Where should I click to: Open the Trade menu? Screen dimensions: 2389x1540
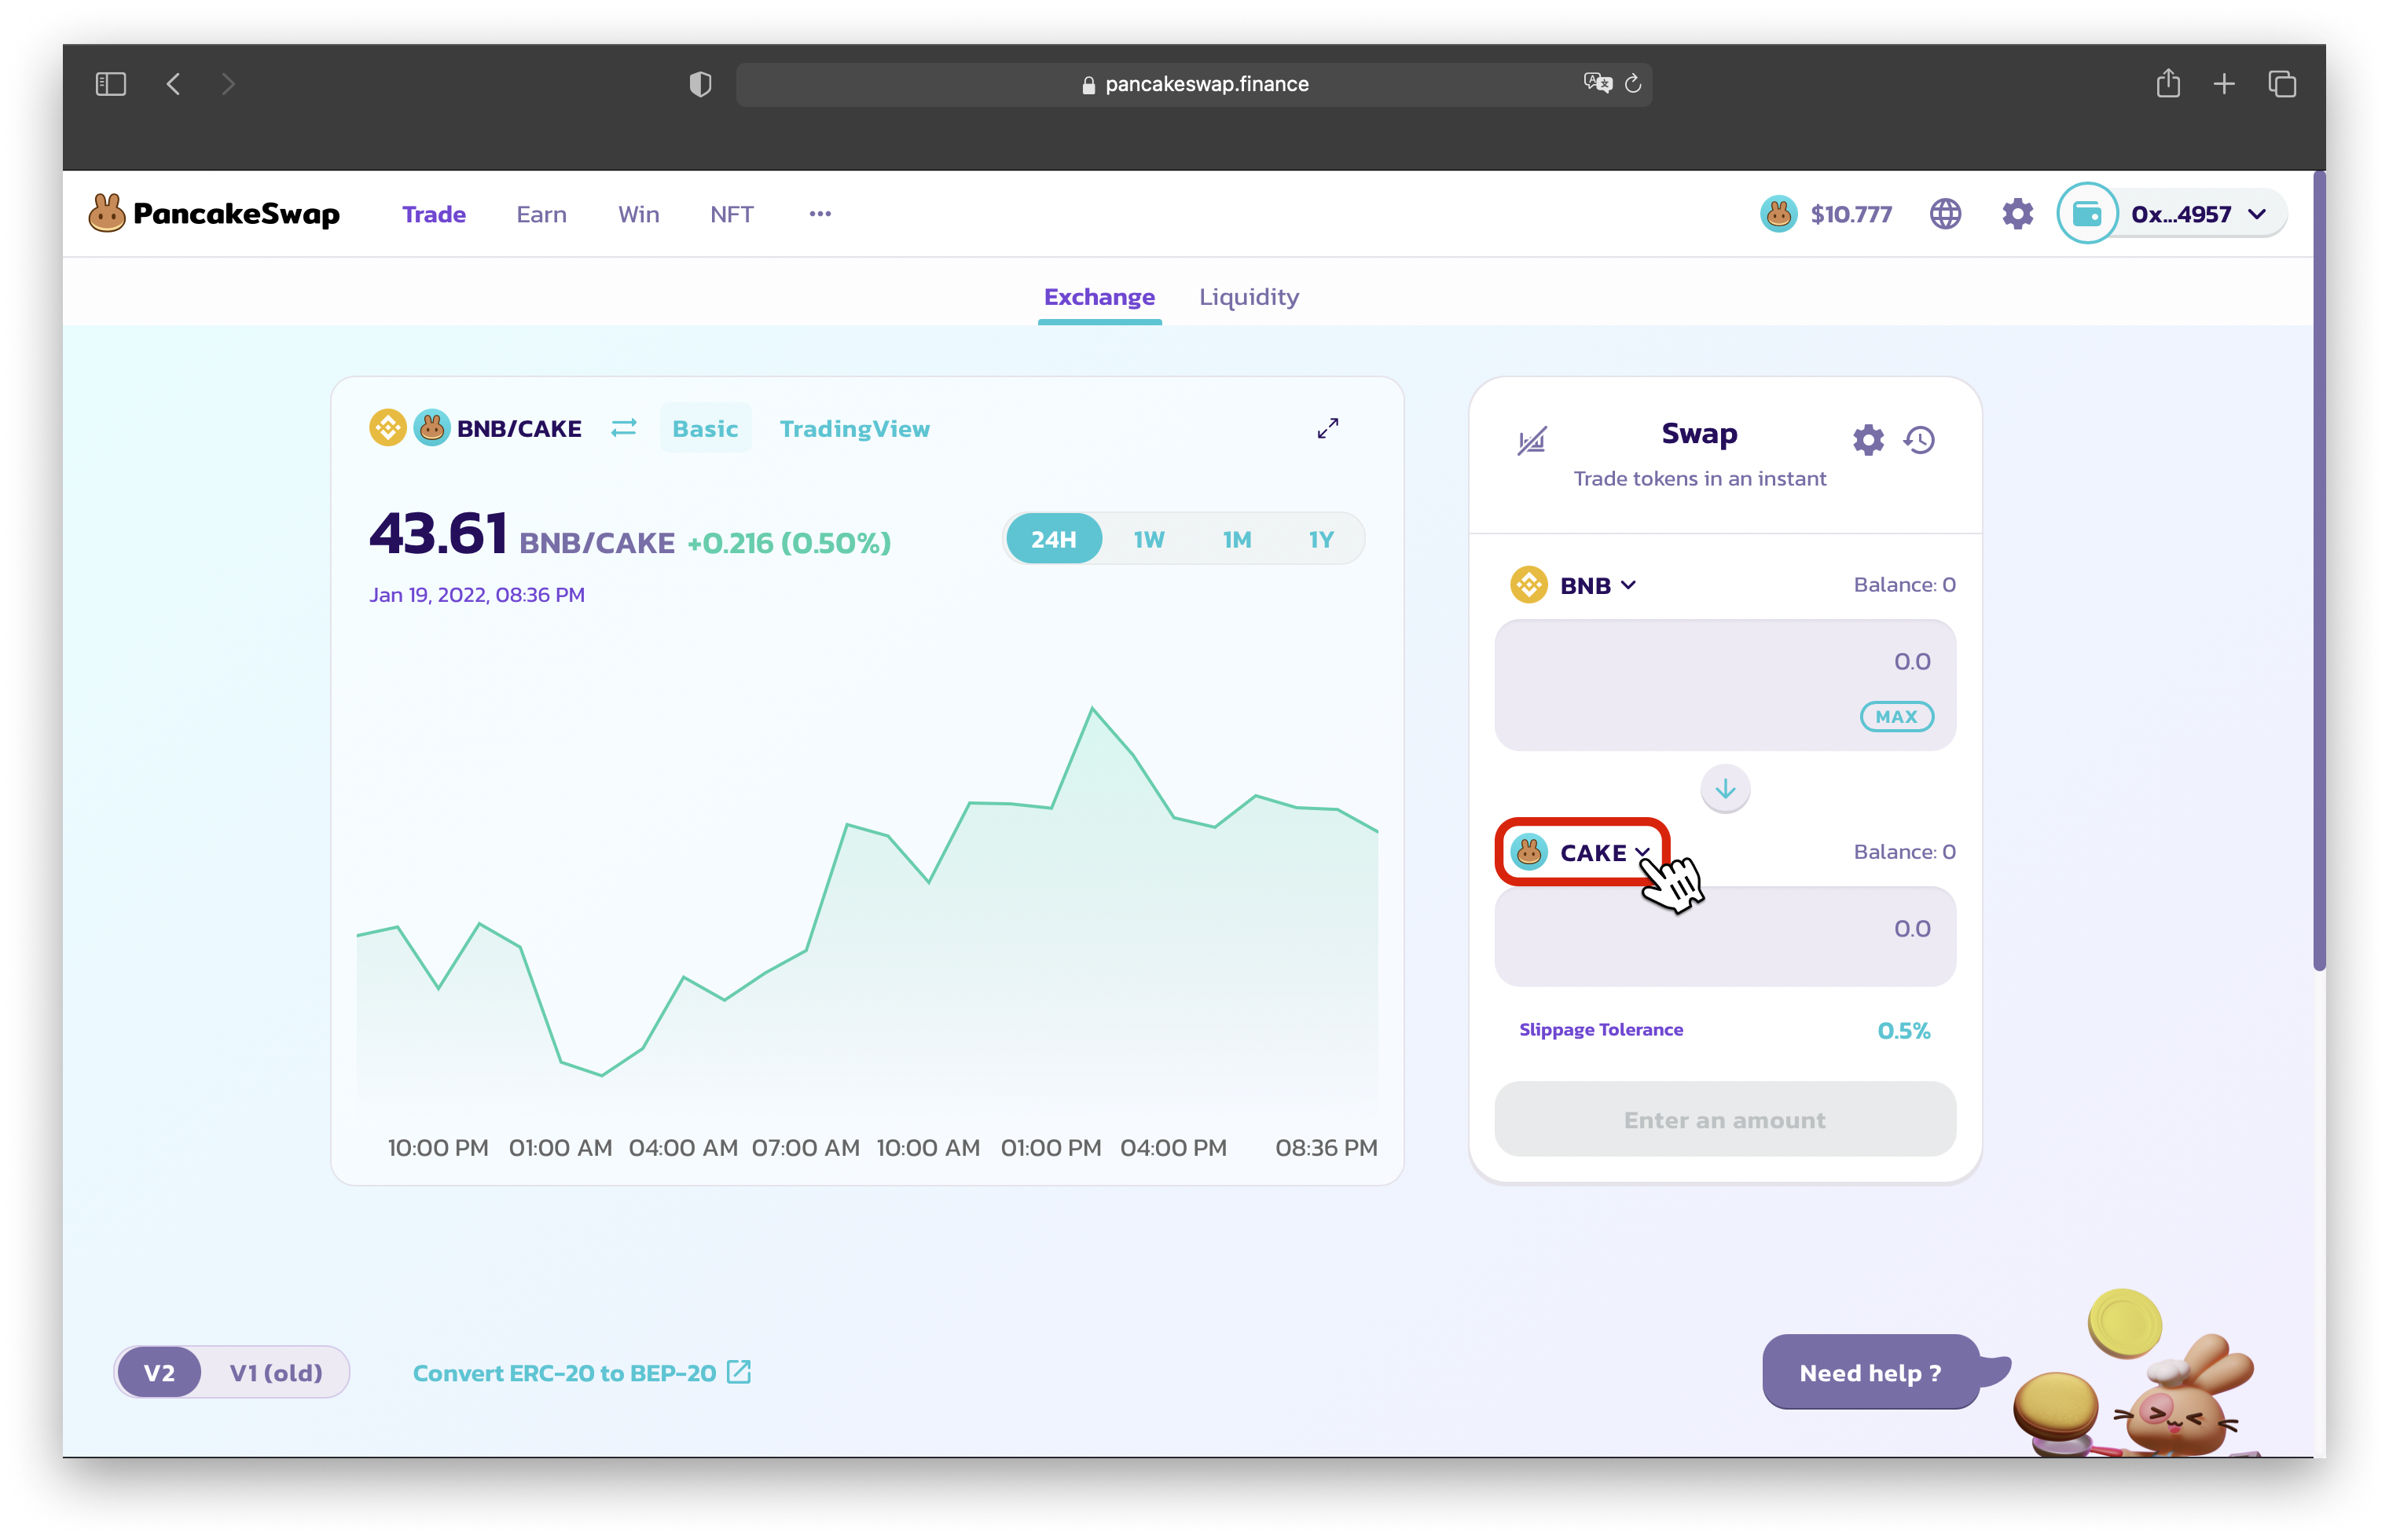(434, 214)
